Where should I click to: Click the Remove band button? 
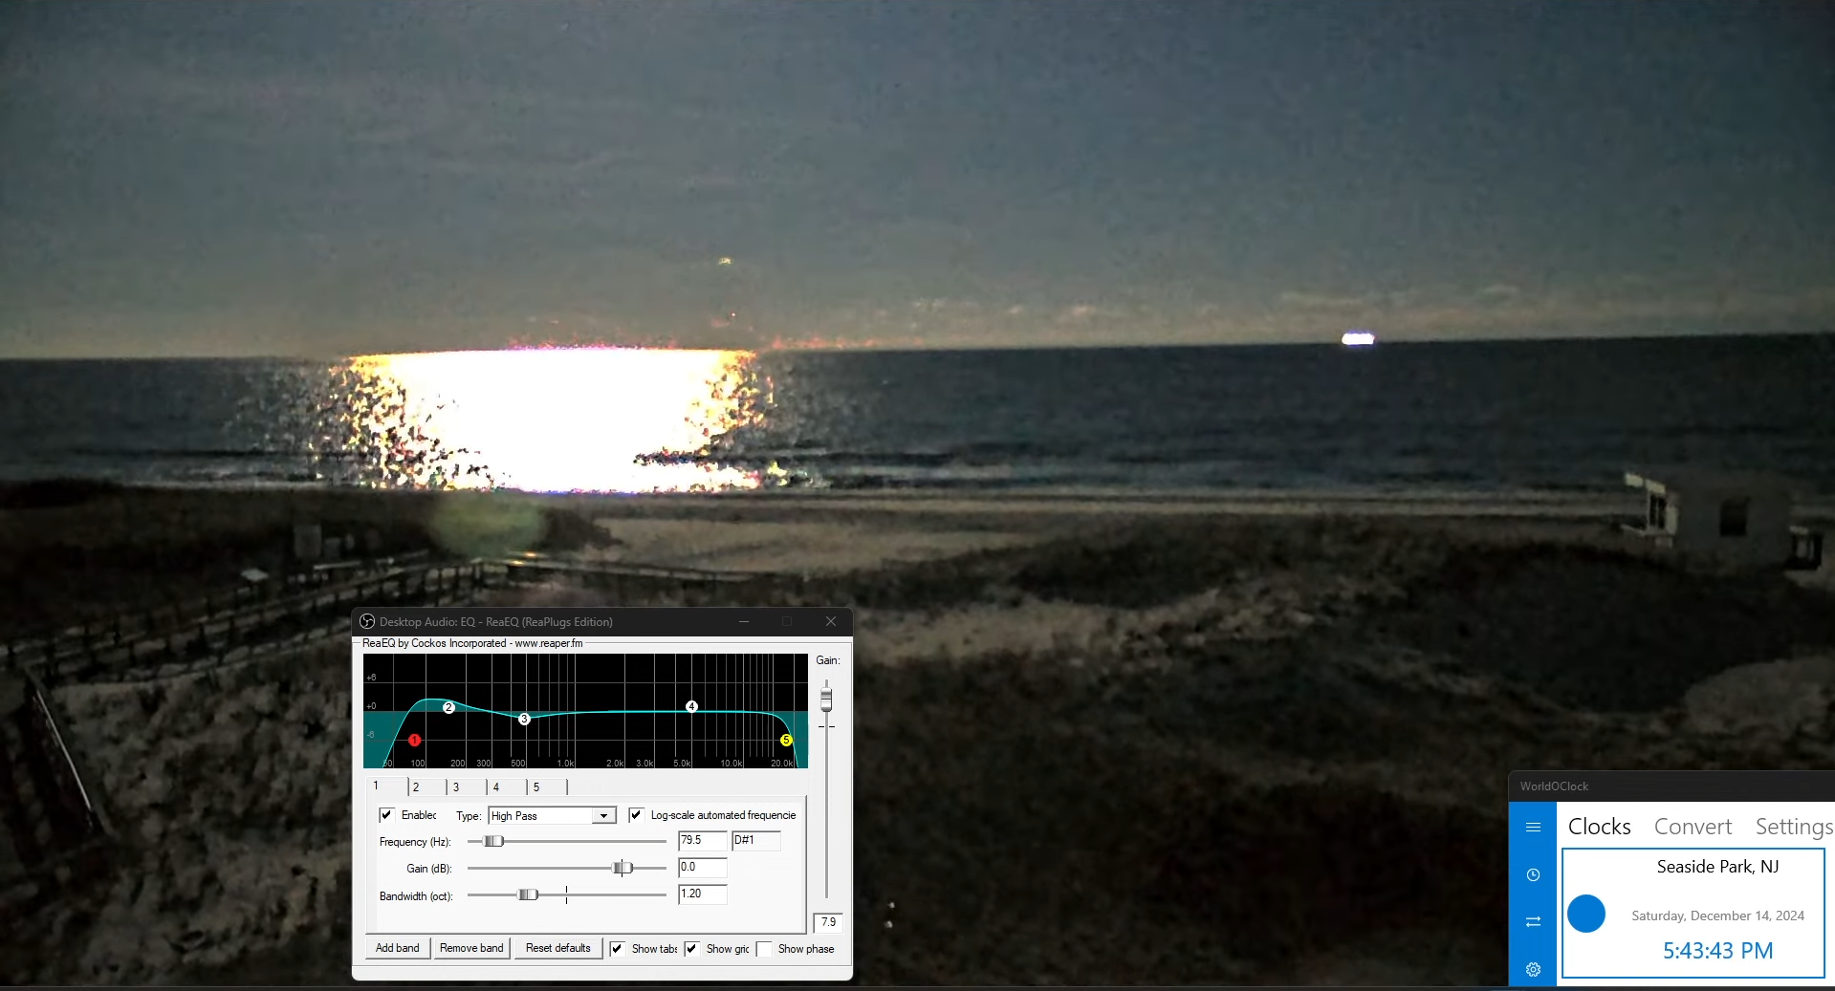click(471, 948)
